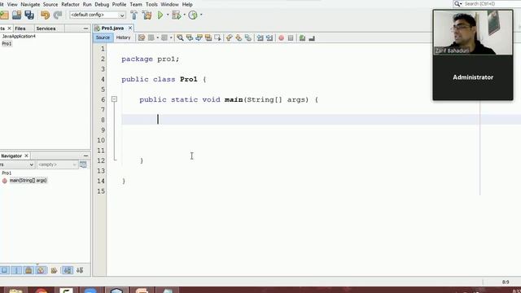Click the Last Edit icon in editor toolbar
The width and height of the screenshot is (521, 293).
coord(142,38)
